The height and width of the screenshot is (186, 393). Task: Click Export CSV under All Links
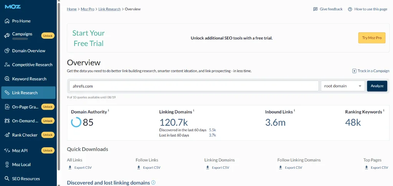[83, 168]
